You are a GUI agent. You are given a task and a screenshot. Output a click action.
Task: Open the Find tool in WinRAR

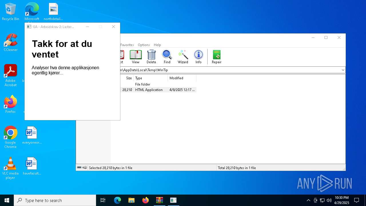click(x=167, y=57)
